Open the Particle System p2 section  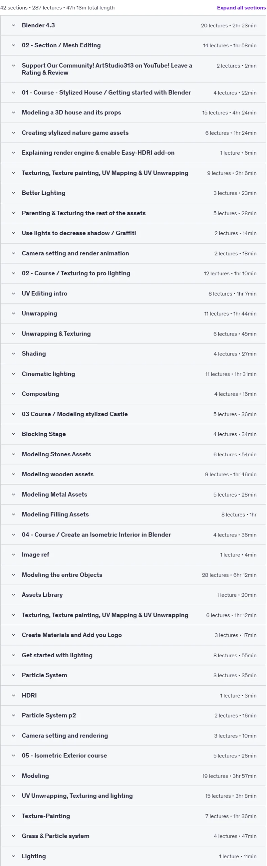133,715
